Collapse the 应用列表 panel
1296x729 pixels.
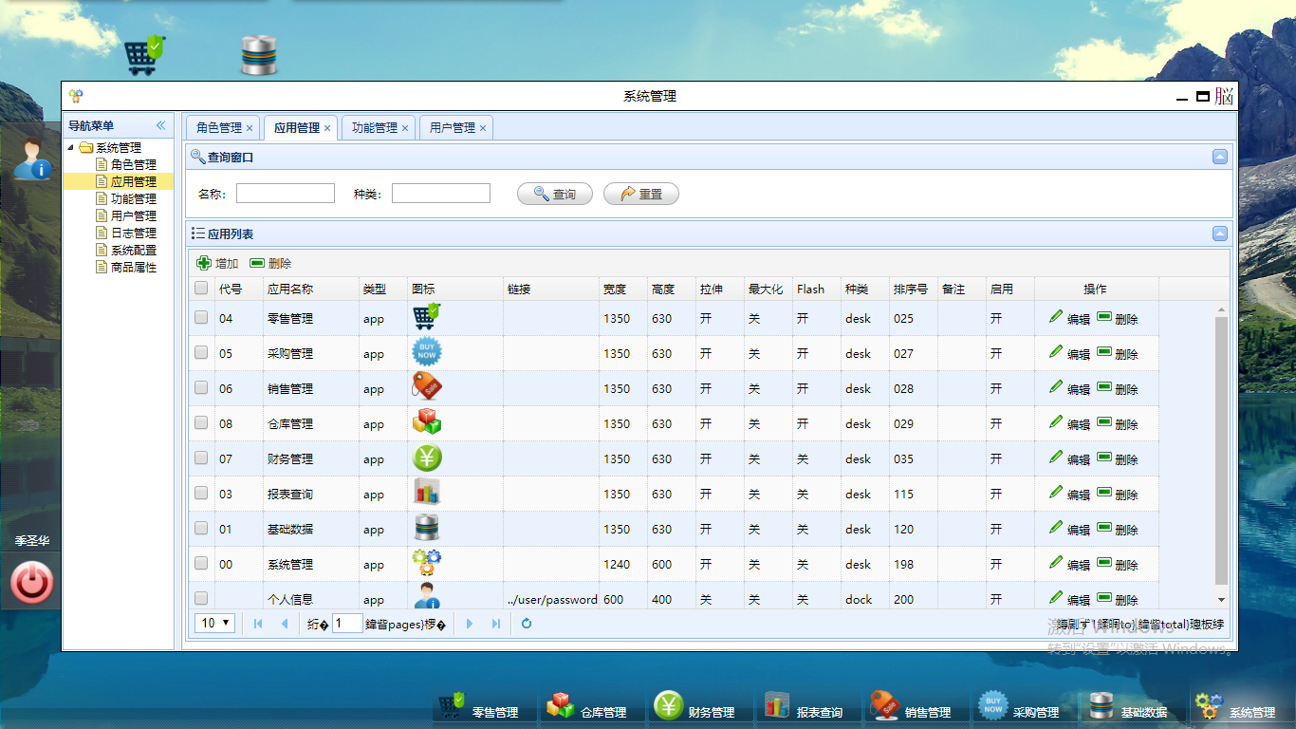[x=1220, y=234]
